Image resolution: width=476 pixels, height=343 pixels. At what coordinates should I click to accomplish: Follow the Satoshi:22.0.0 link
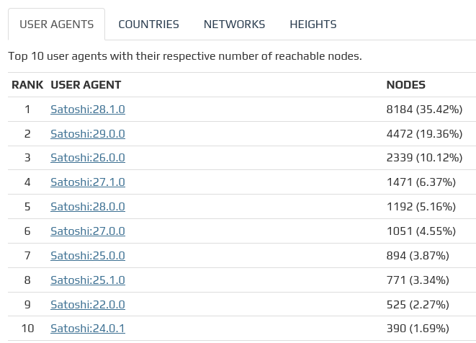point(88,304)
